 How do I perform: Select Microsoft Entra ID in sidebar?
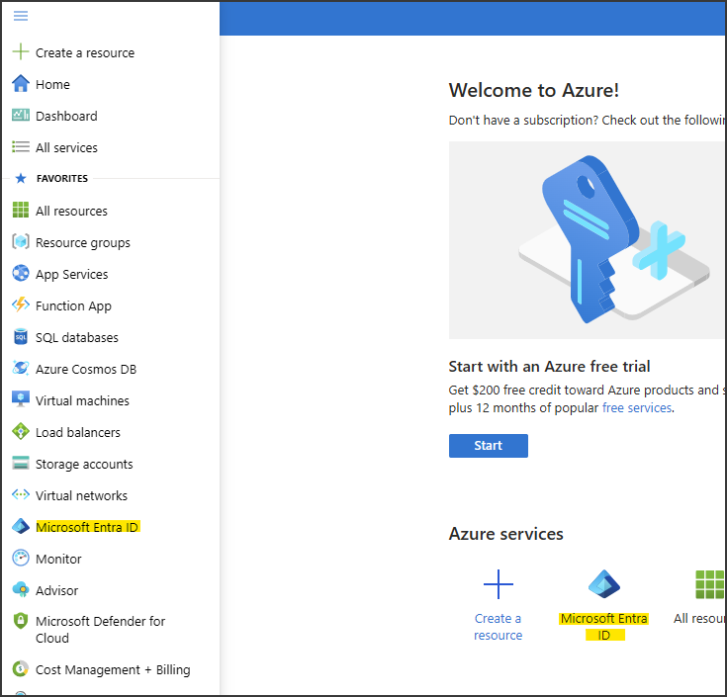click(87, 527)
